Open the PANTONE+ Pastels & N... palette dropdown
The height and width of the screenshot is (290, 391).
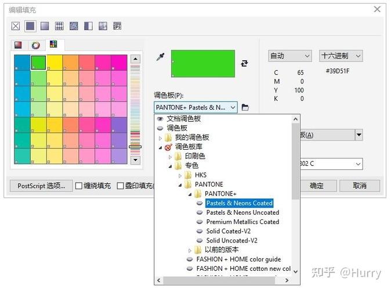pyautogui.click(x=195, y=107)
